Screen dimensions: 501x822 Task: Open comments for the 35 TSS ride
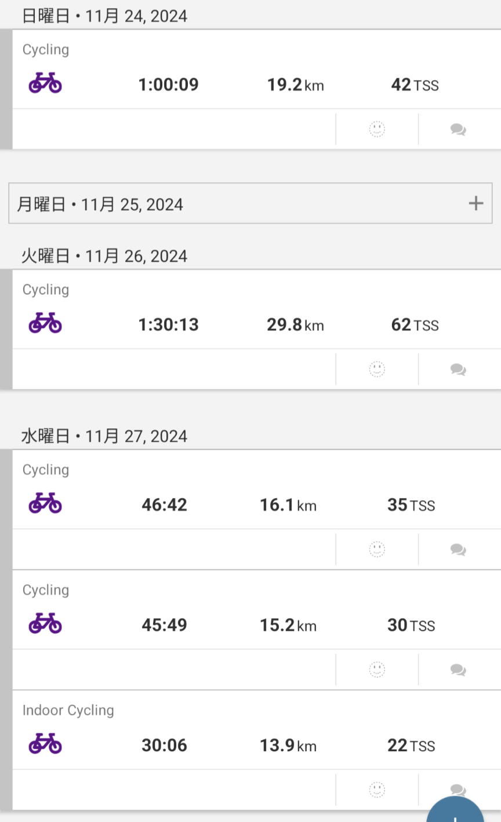458,550
